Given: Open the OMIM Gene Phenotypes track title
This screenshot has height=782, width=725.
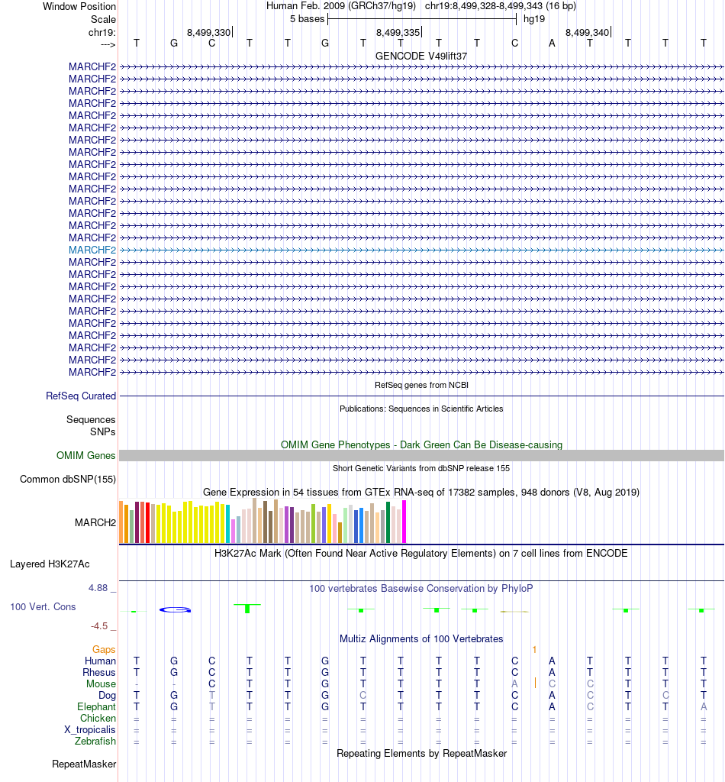Looking at the screenshot, I should (x=421, y=445).
